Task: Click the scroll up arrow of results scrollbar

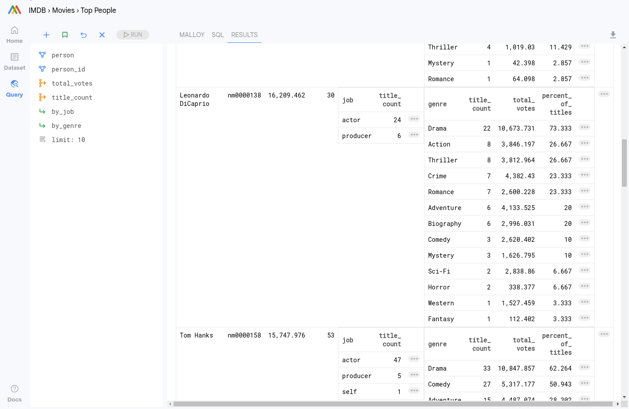Action: click(x=624, y=47)
